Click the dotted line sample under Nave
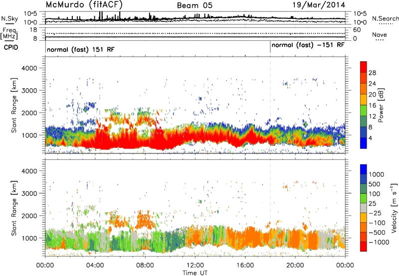The image size is (399, 276). tap(380, 40)
